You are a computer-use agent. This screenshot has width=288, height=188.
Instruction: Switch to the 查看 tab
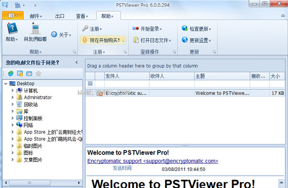coord(82,16)
